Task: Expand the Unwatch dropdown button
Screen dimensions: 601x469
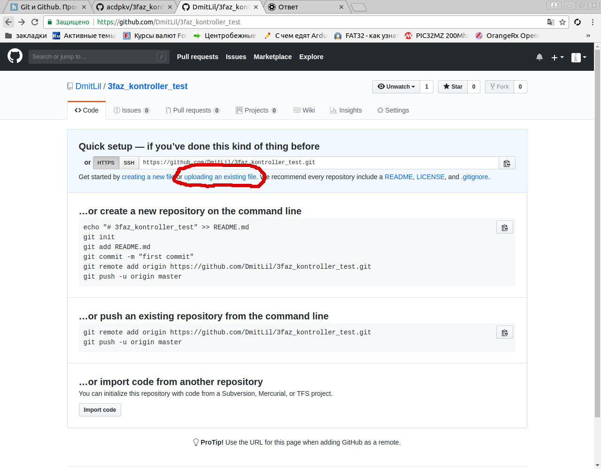Action: [x=396, y=87]
